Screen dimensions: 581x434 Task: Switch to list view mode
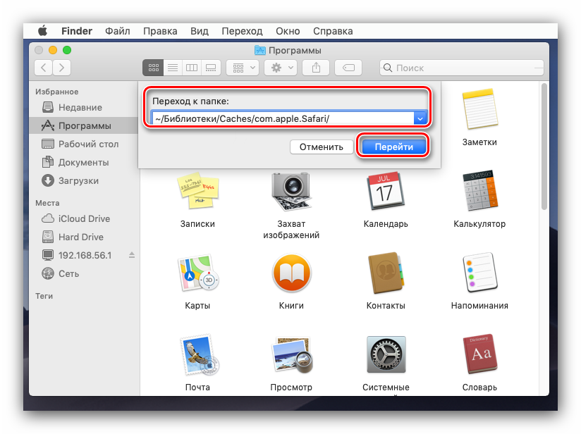pyautogui.click(x=172, y=68)
